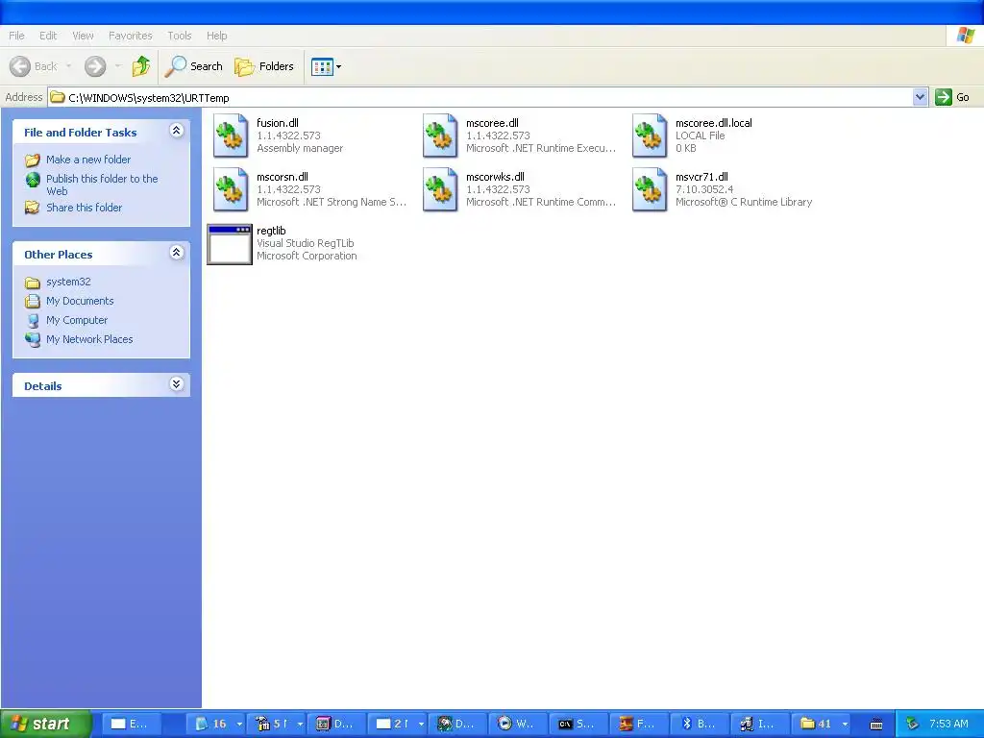984x738 pixels.
Task: Open the View menu
Action: pyautogui.click(x=83, y=36)
